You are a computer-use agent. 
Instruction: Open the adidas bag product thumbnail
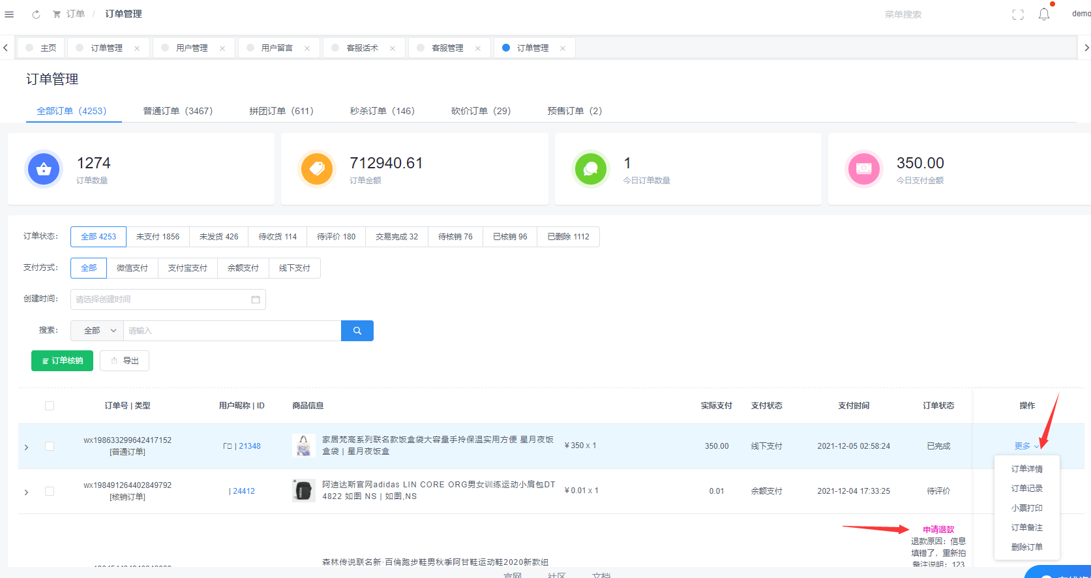coord(303,491)
